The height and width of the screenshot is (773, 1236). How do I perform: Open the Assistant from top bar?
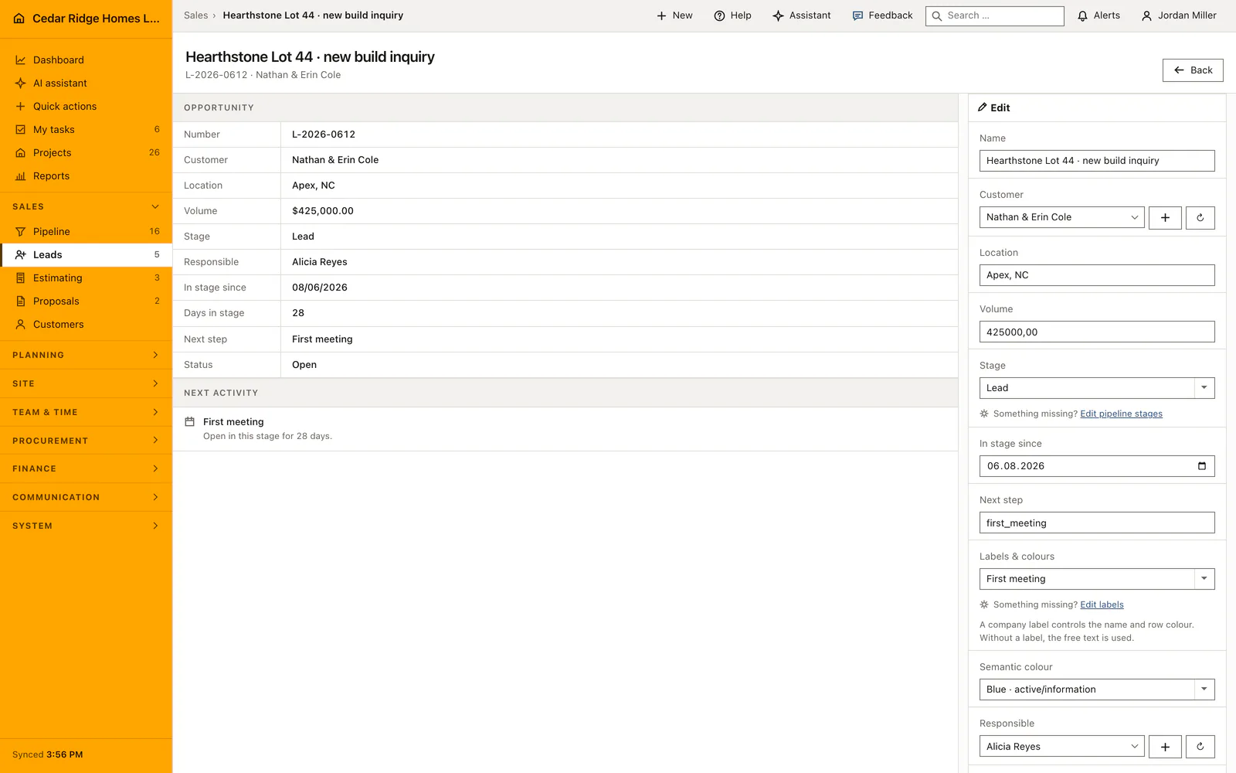pos(802,15)
